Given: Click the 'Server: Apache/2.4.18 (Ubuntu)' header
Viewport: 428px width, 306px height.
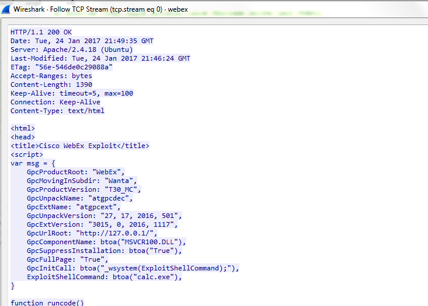Looking at the screenshot, I should point(72,50).
